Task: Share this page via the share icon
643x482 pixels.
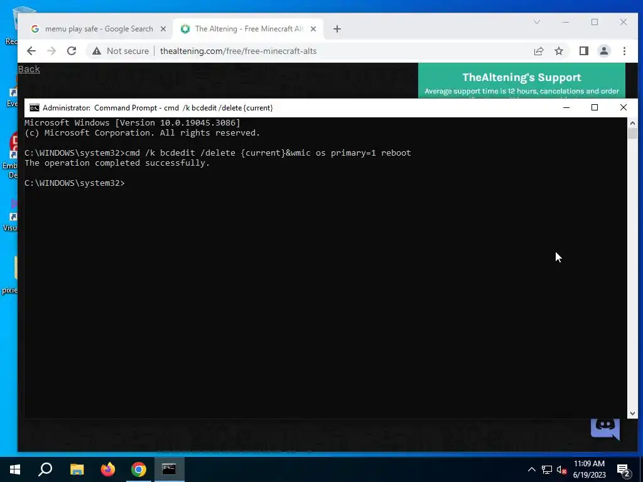Action: click(x=538, y=51)
